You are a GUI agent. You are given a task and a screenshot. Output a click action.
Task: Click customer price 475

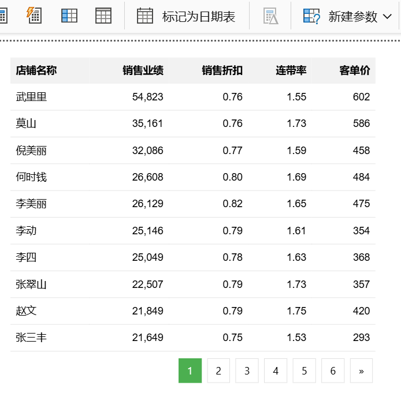(361, 204)
